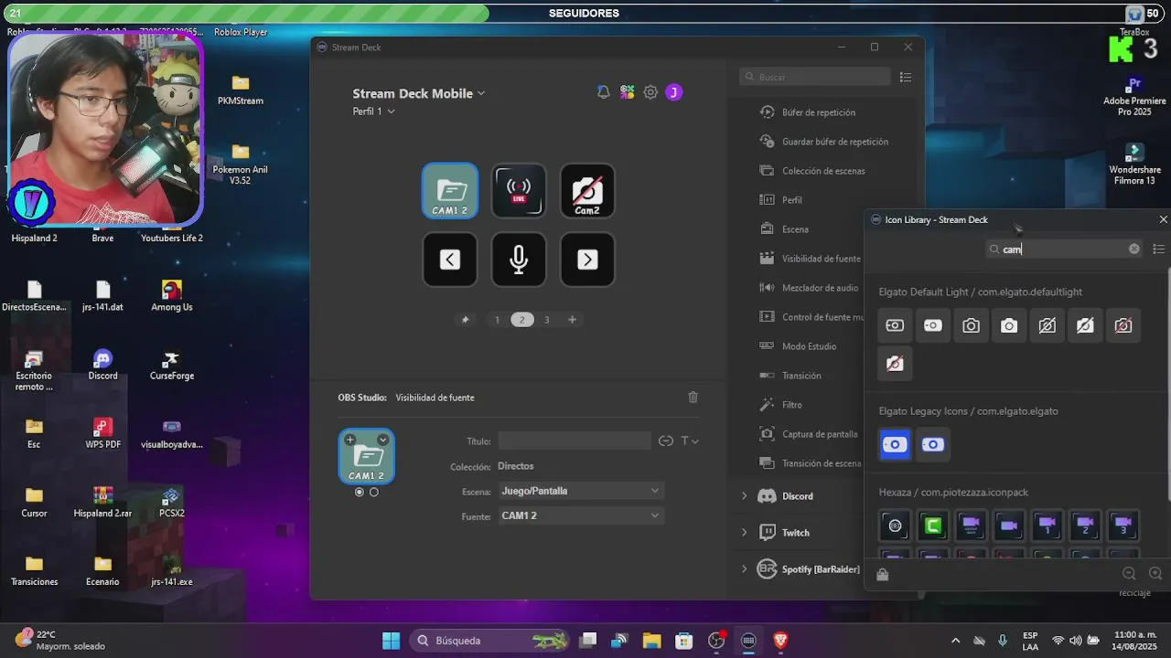
Task: Pick the green C icon in Hexaza pack
Action: click(933, 525)
